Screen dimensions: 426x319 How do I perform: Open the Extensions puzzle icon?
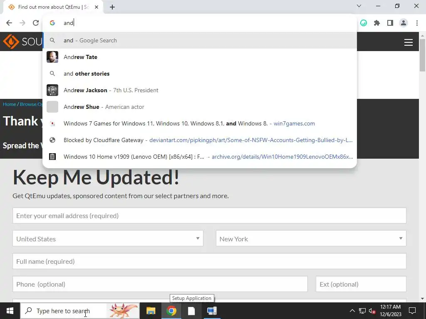click(377, 23)
